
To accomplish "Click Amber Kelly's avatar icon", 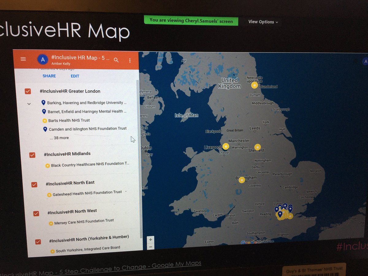I will tap(43, 59).
